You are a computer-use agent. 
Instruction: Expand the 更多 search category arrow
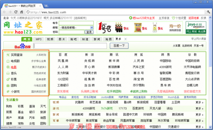pyautogui.click(x=126, y=39)
